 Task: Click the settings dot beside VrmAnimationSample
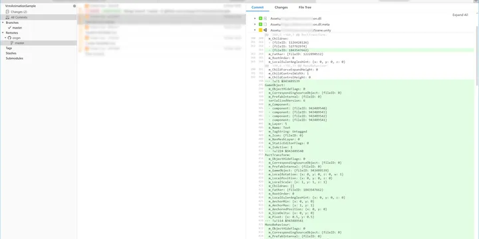75,6
